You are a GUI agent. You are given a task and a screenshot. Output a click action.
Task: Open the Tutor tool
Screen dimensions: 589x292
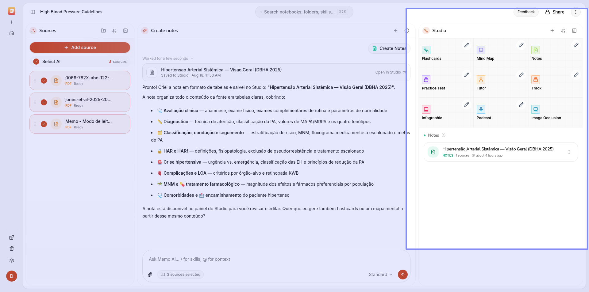tap(501, 83)
